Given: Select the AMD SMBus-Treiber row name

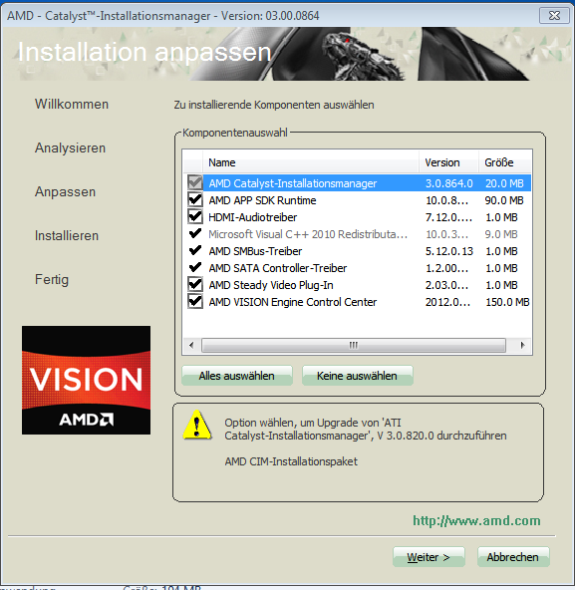Looking at the screenshot, I should 255,251.
